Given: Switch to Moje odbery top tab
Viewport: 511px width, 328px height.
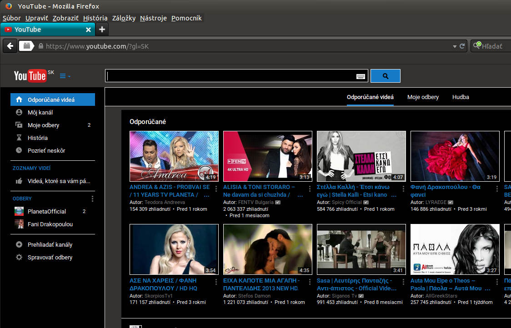Looking at the screenshot, I should point(423,97).
